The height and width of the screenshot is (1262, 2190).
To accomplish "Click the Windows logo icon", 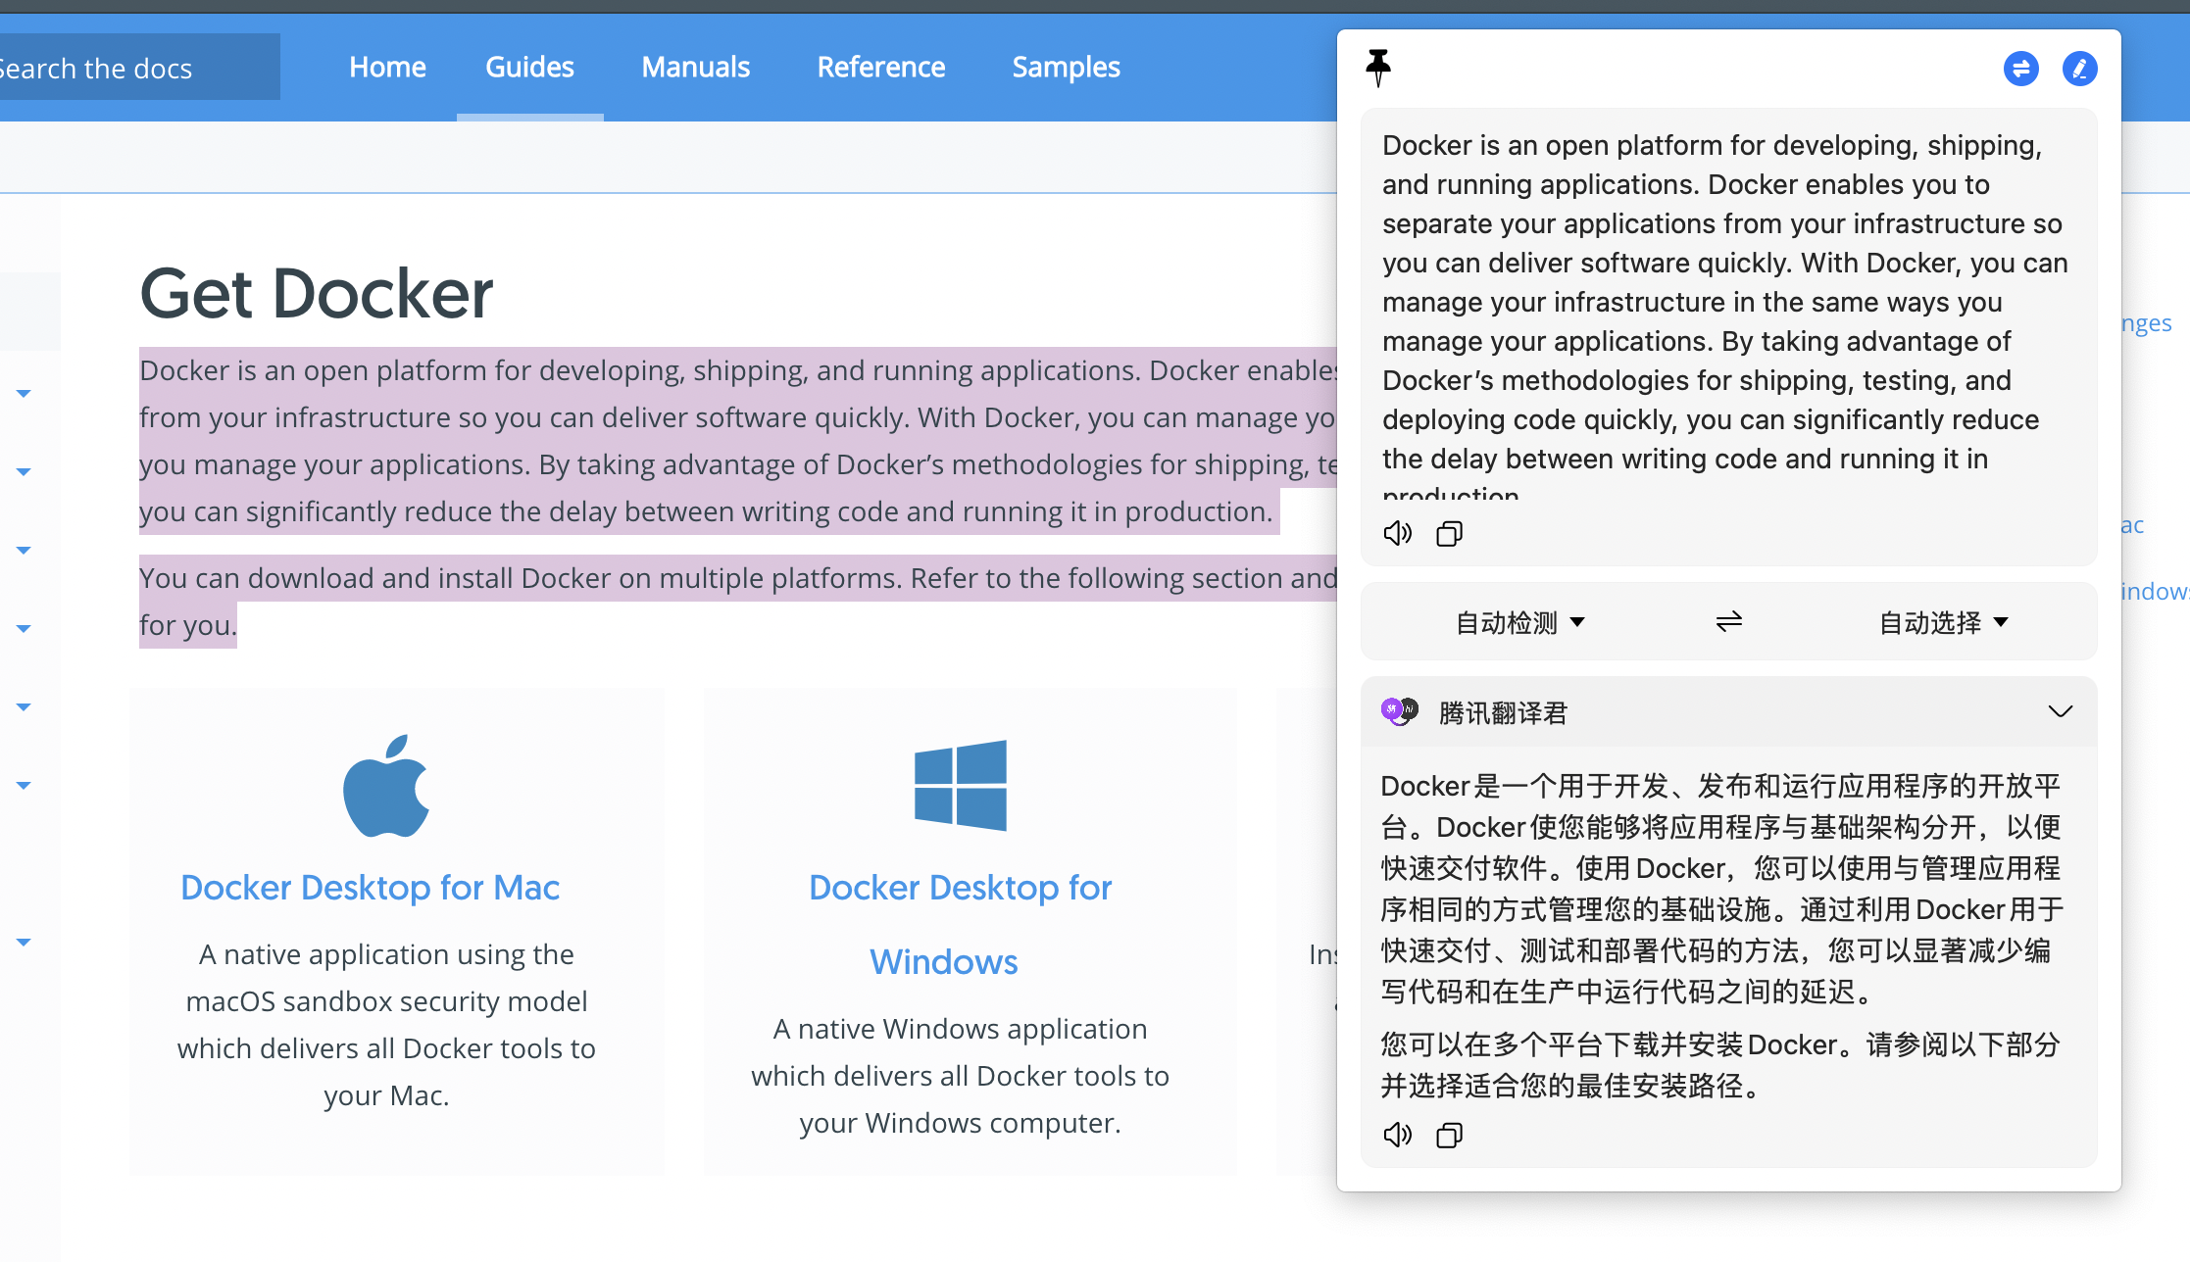I will coord(960,786).
